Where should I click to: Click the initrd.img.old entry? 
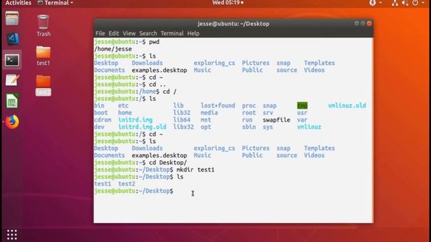pos(142,127)
